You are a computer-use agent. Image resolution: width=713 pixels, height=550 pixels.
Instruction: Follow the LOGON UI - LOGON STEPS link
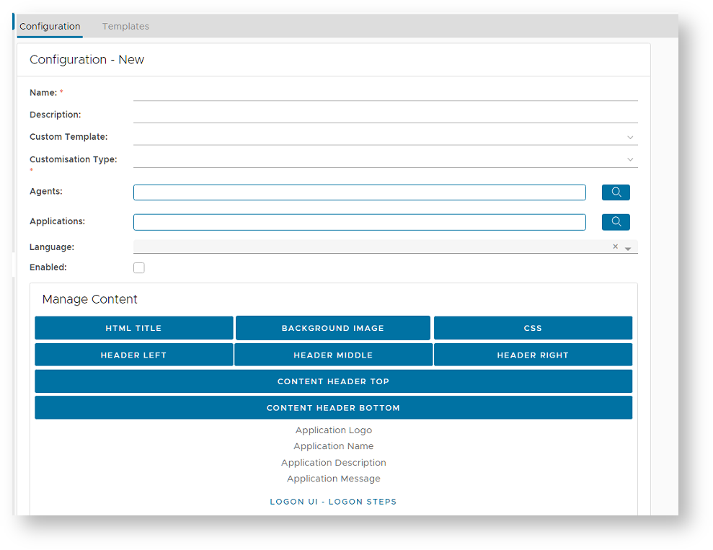click(333, 502)
